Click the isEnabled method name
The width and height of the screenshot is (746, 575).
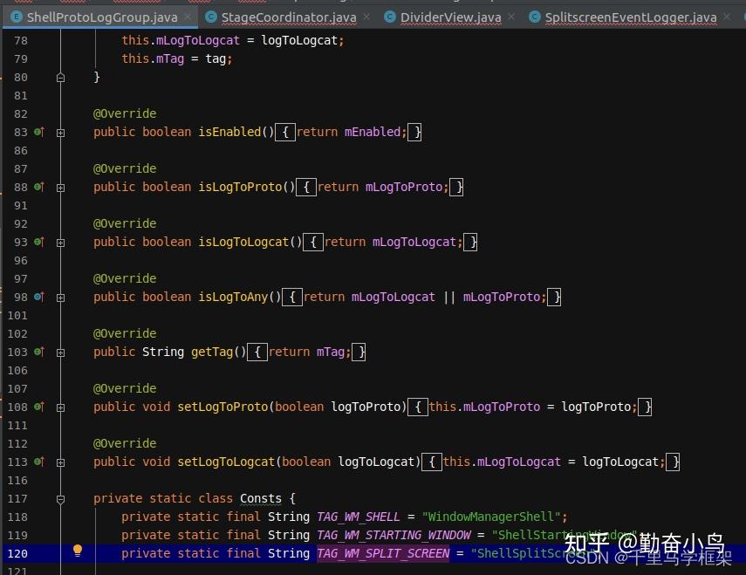click(229, 132)
